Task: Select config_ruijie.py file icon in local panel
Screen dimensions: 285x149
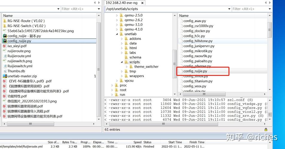Action: pyautogui.click(x=5, y=41)
